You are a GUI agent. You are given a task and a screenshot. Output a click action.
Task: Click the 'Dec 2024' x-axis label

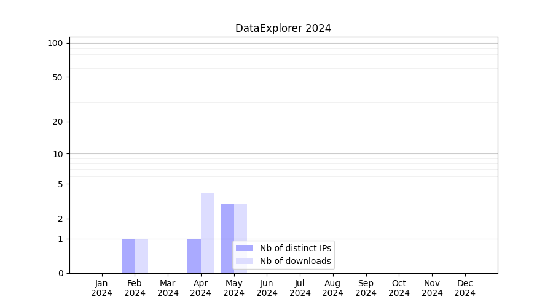click(x=465, y=288)
